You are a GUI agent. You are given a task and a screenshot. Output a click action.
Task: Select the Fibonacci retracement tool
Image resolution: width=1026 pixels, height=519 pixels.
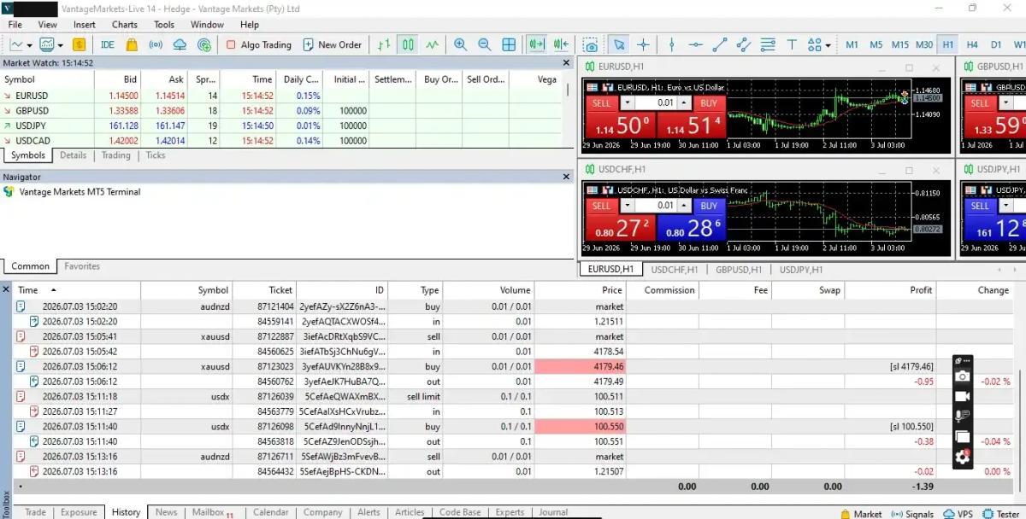(768, 44)
